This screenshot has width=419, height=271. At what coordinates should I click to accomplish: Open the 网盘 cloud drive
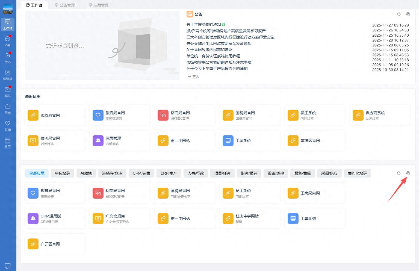(x=8, y=108)
